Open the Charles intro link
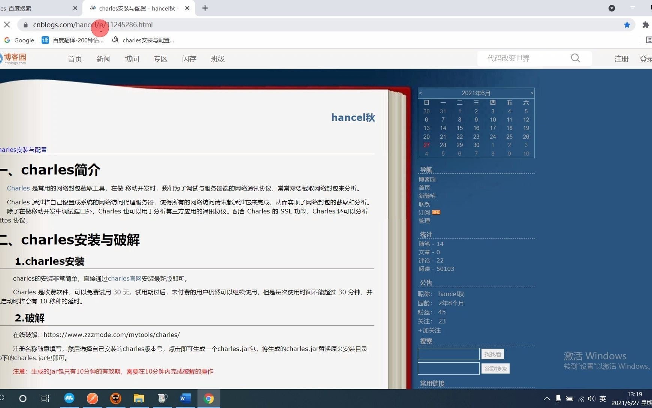The height and width of the screenshot is (408, 652). point(18,188)
